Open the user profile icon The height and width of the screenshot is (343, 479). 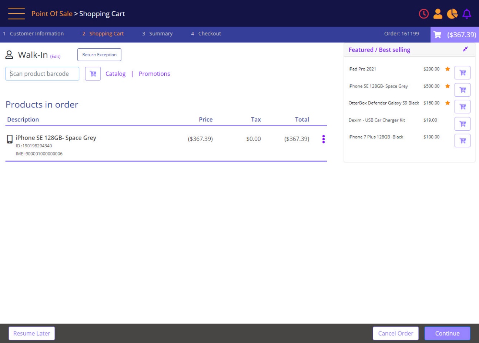(x=438, y=14)
